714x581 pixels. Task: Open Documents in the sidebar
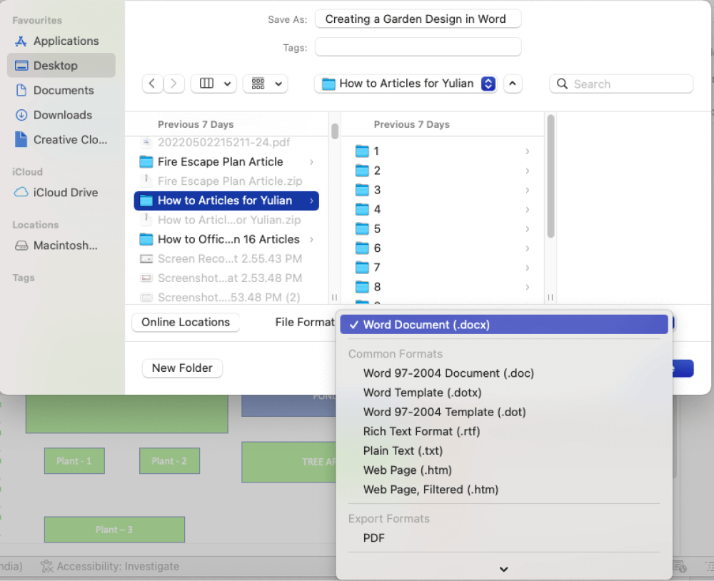click(x=63, y=91)
